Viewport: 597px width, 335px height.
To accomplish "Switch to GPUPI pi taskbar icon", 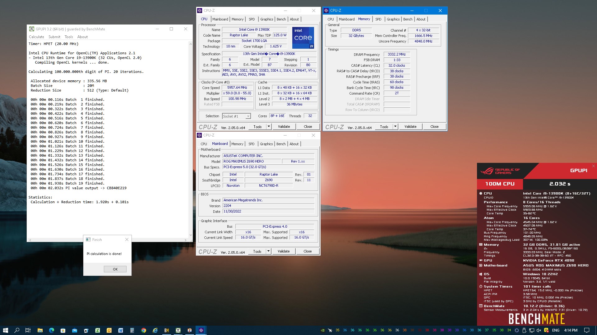I will click(178, 330).
